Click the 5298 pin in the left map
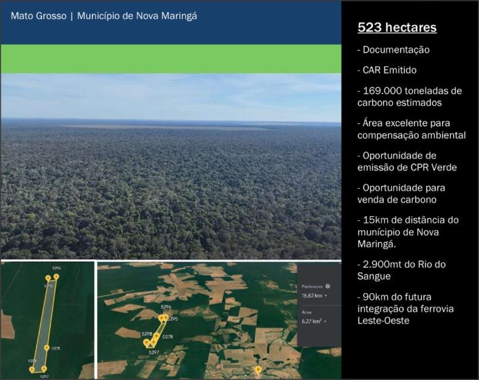 pyautogui.click(x=32, y=369)
